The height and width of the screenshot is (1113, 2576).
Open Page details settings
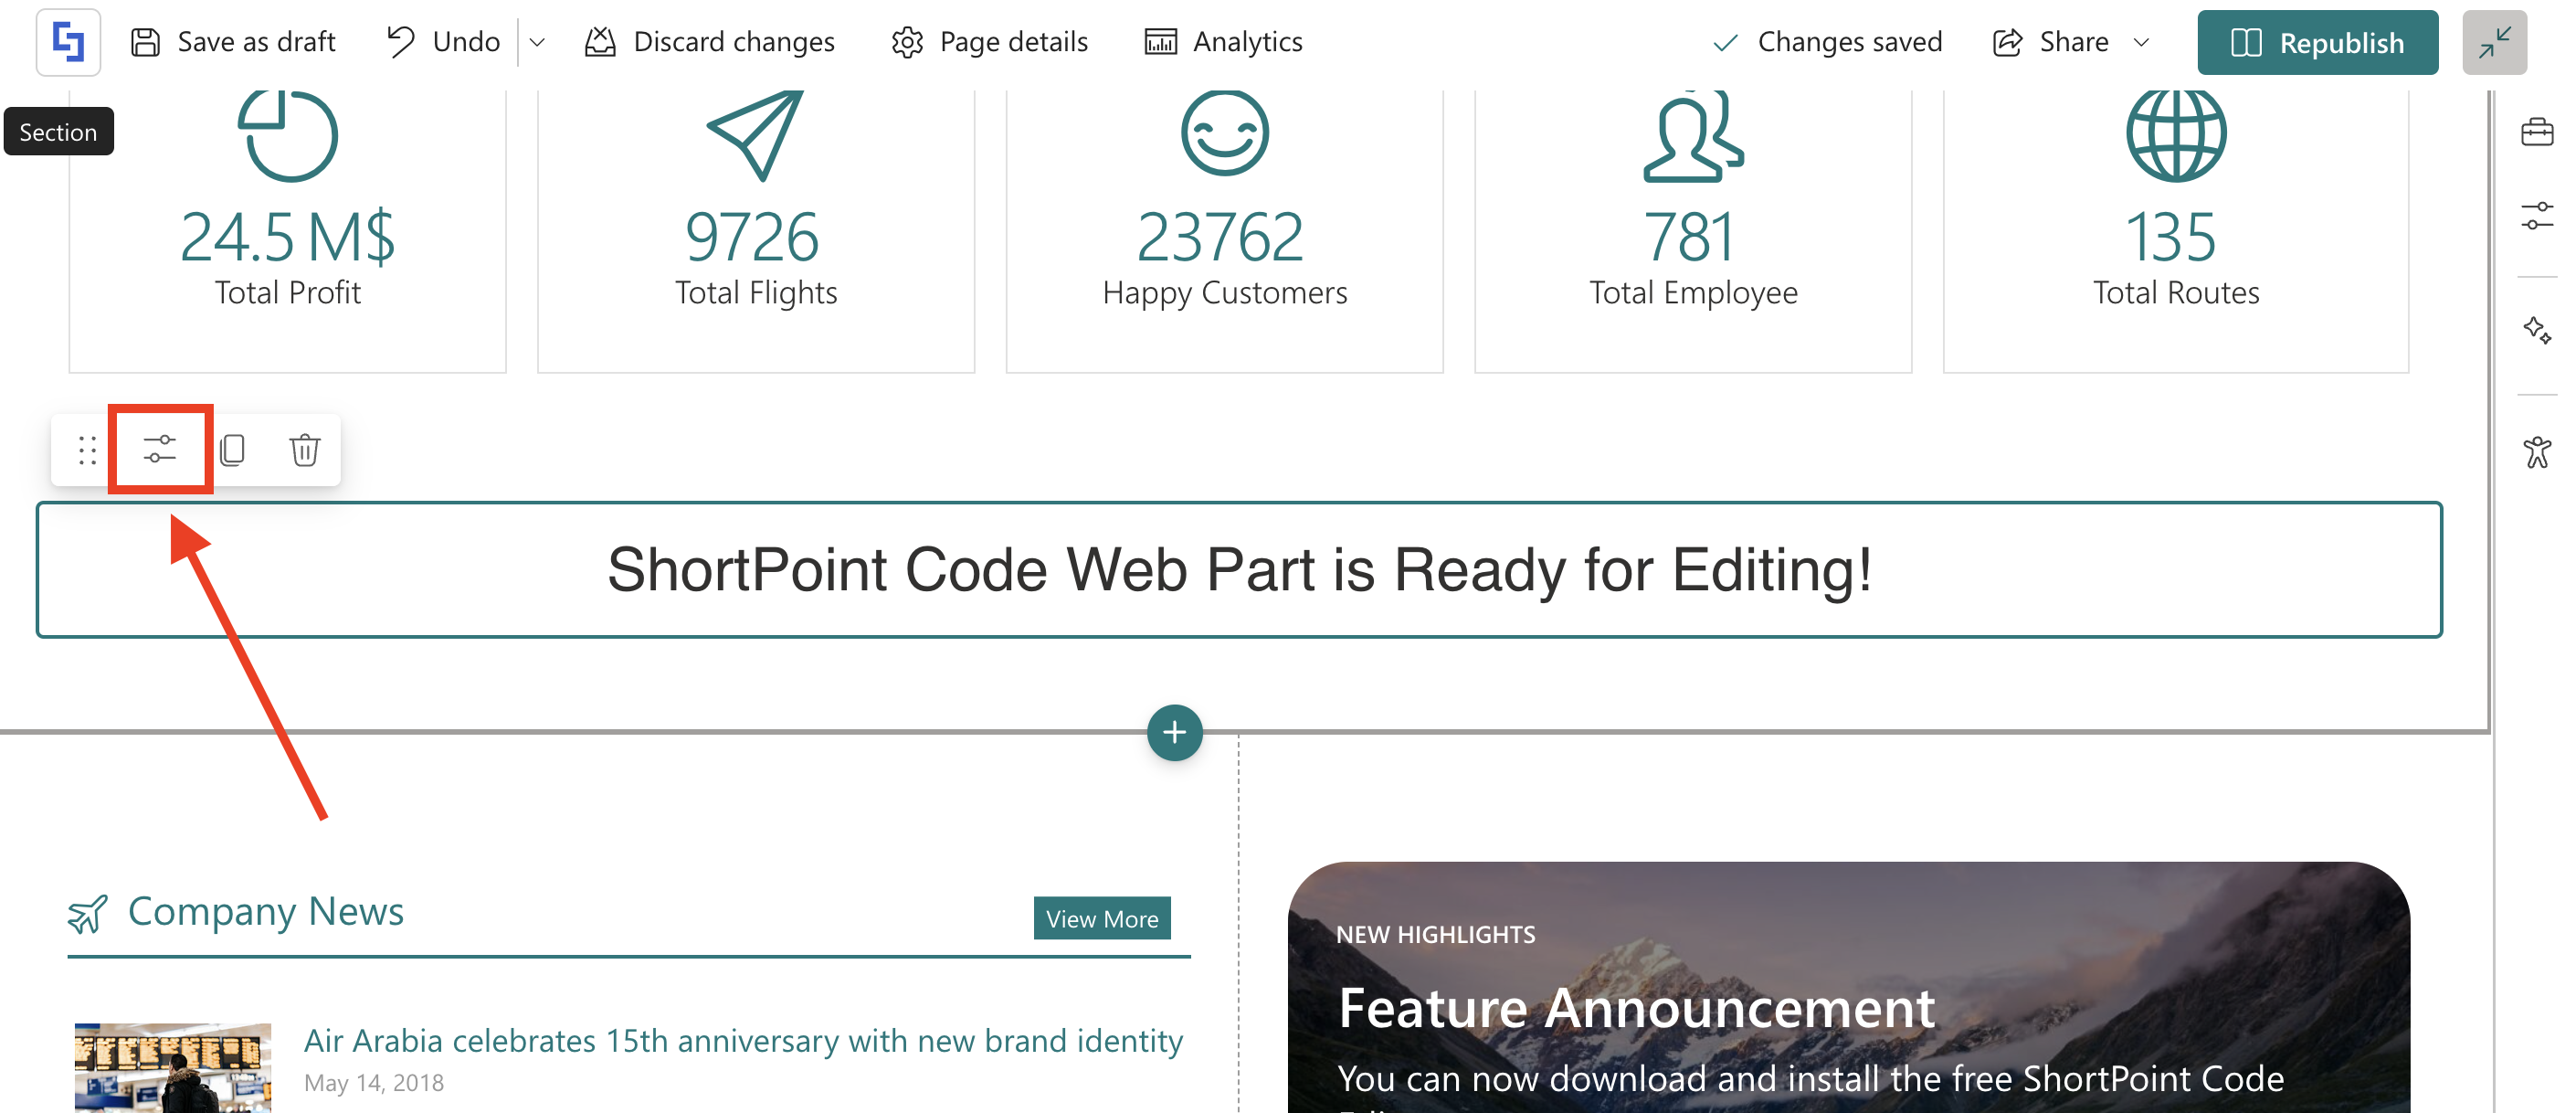click(989, 42)
